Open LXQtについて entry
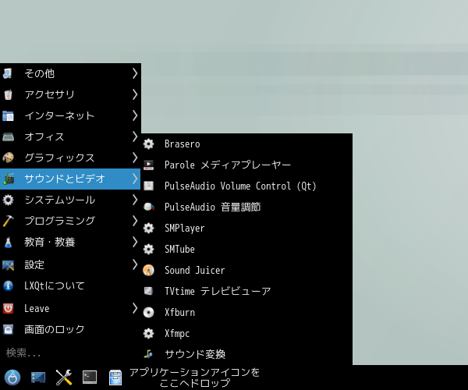468x390 pixels. 70,285
